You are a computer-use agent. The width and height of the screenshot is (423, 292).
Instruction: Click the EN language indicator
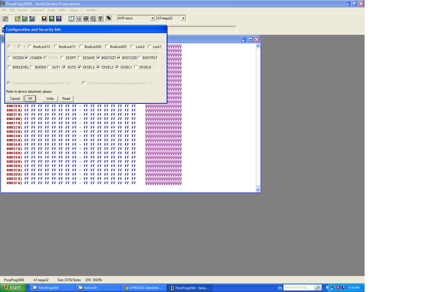(x=280, y=288)
